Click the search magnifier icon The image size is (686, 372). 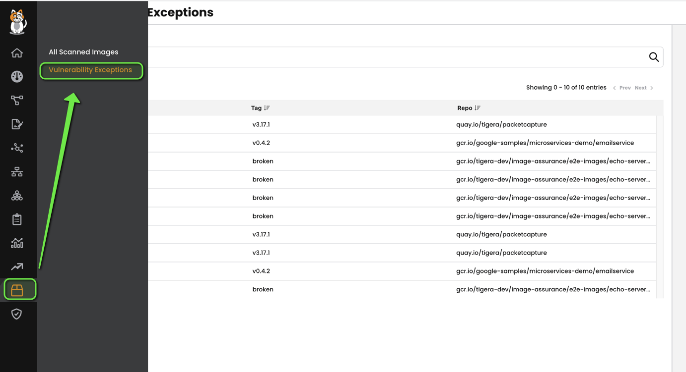point(654,57)
